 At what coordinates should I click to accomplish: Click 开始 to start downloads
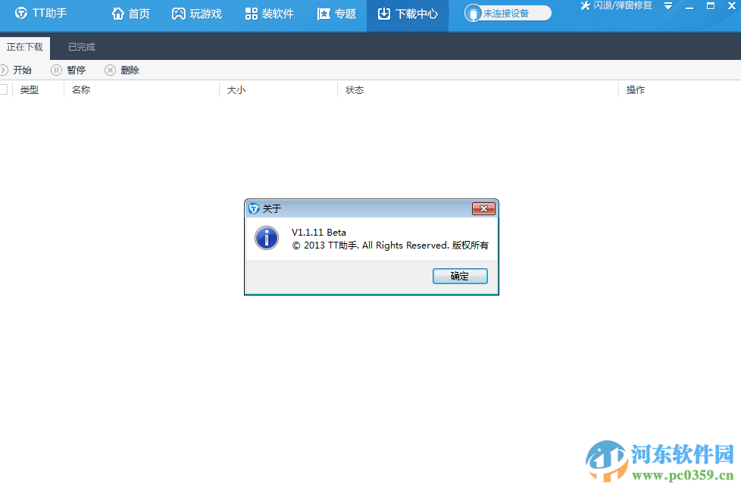17,70
